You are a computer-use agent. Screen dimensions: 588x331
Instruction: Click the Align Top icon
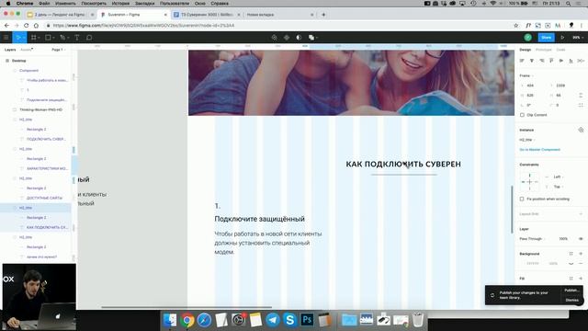(551, 61)
